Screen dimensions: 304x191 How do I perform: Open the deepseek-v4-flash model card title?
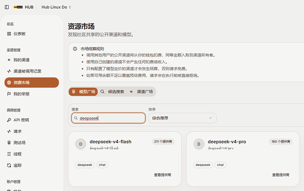click(x=111, y=142)
